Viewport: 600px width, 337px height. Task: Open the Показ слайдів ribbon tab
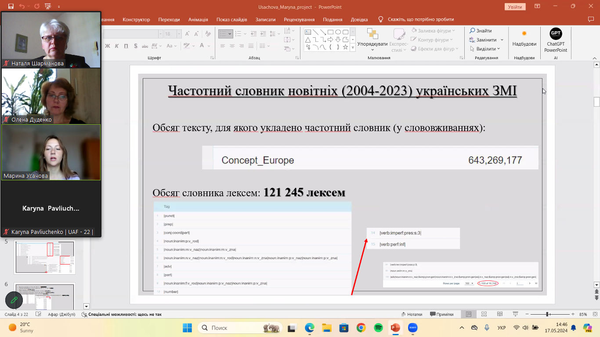tap(231, 19)
